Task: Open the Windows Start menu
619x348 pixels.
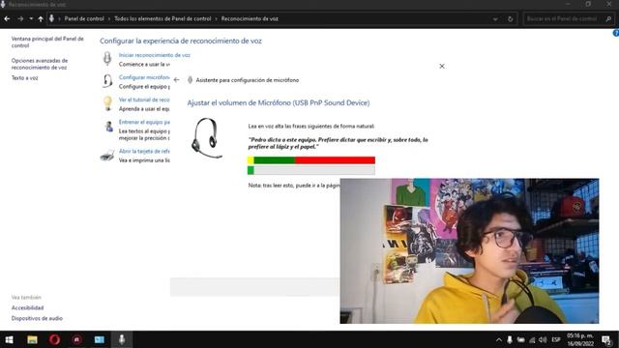Action: (x=9, y=339)
